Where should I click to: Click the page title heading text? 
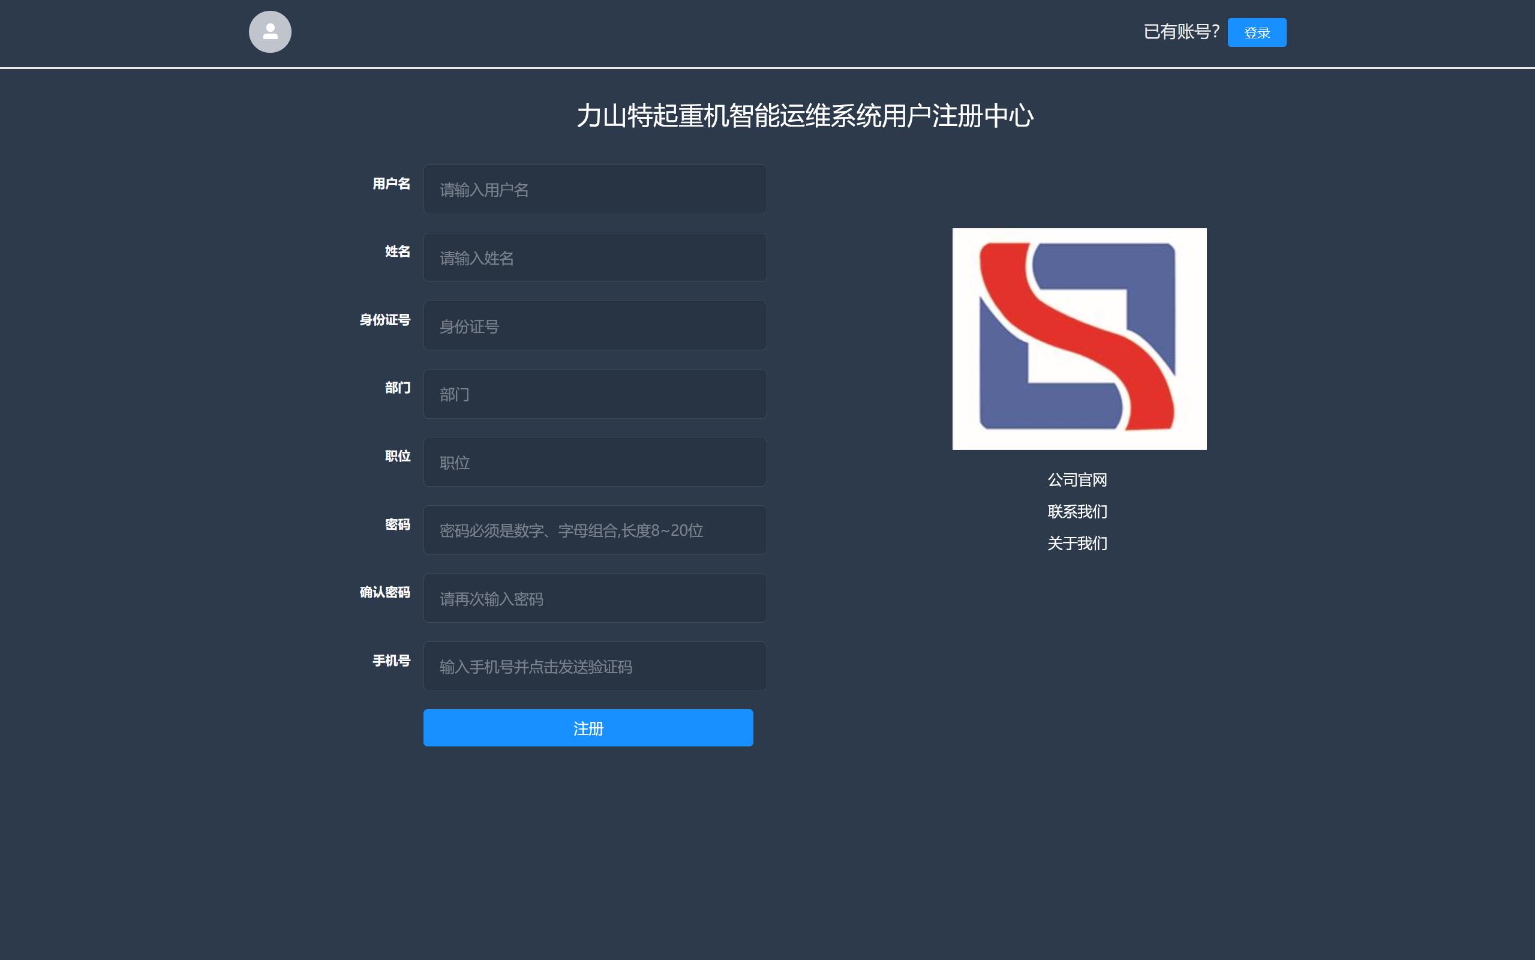pyautogui.click(x=804, y=116)
